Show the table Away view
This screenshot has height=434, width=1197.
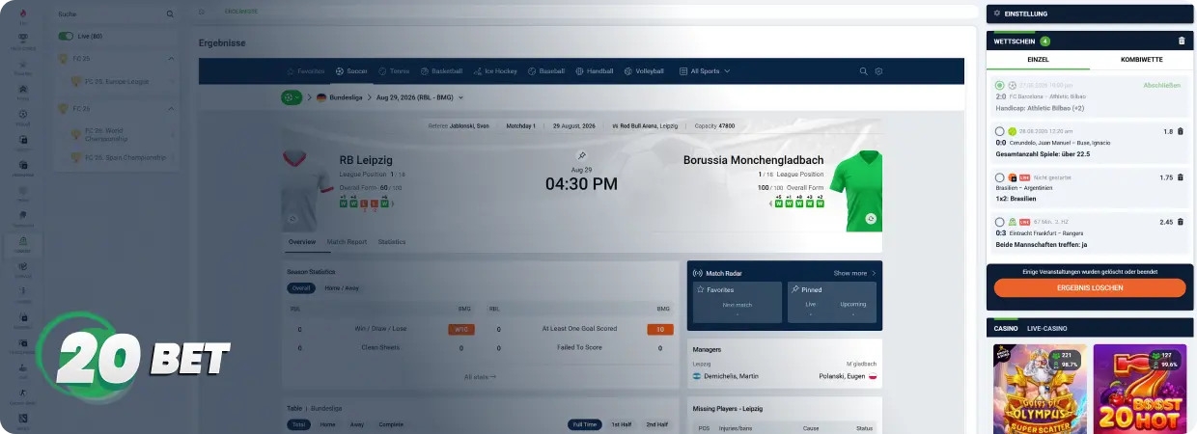tap(356, 424)
